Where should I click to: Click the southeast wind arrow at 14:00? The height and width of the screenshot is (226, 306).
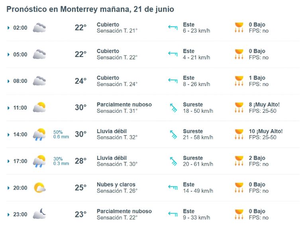pyautogui.click(x=173, y=134)
